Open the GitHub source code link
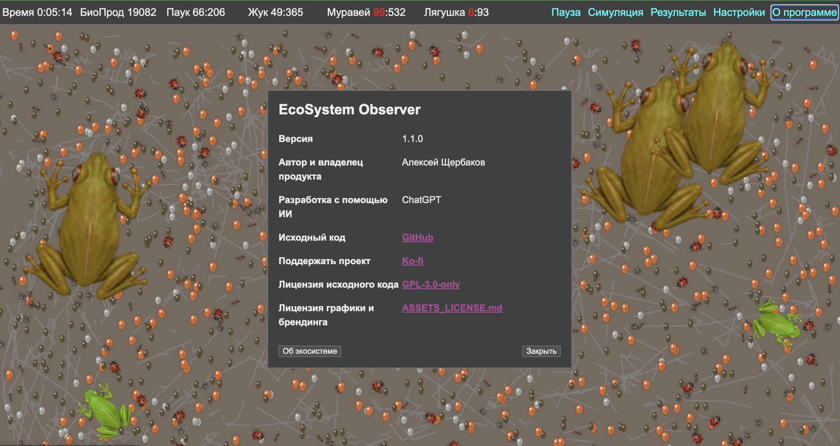The image size is (840, 446). click(x=417, y=237)
